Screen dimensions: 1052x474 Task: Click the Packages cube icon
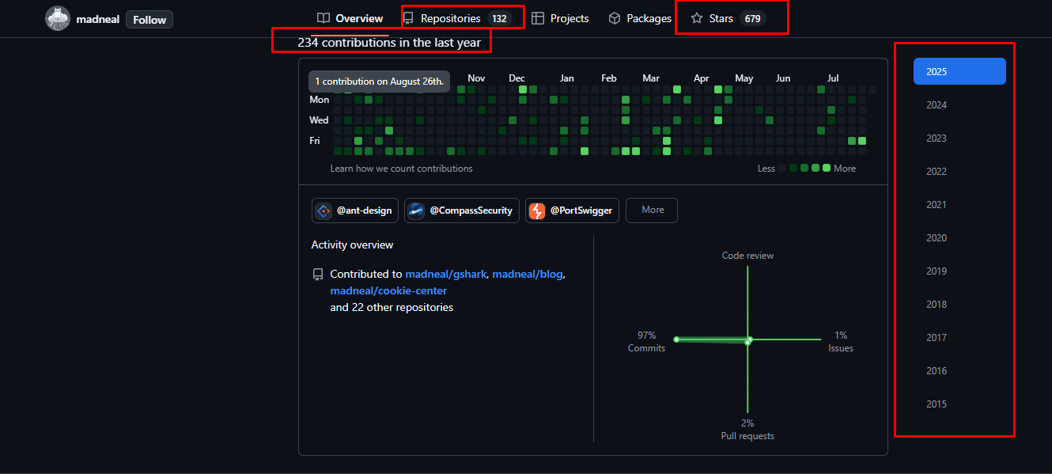click(615, 18)
